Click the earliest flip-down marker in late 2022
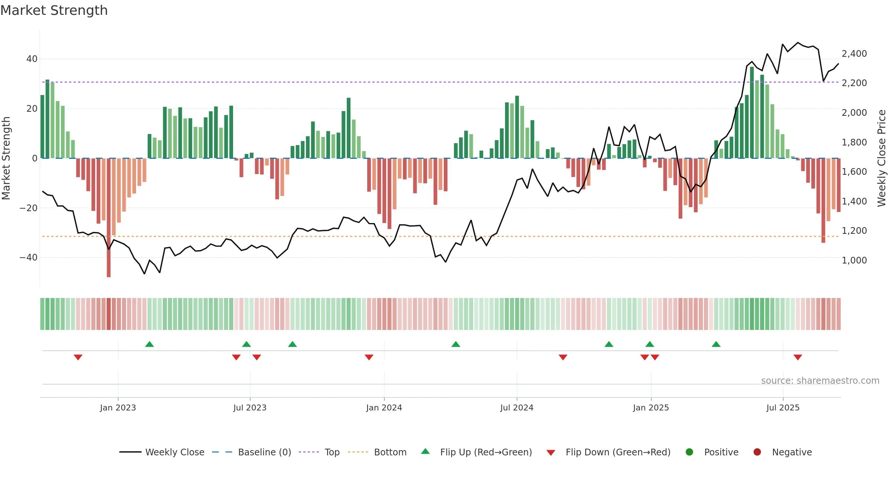This screenshot has width=892, height=501. click(78, 357)
